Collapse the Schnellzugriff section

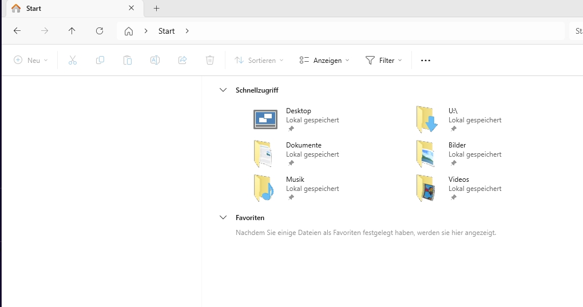pyautogui.click(x=223, y=90)
